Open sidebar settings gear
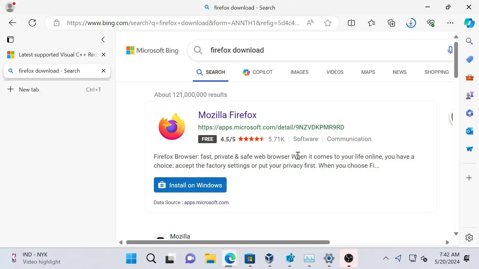The height and width of the screenshot is (269, 479). 469,238
